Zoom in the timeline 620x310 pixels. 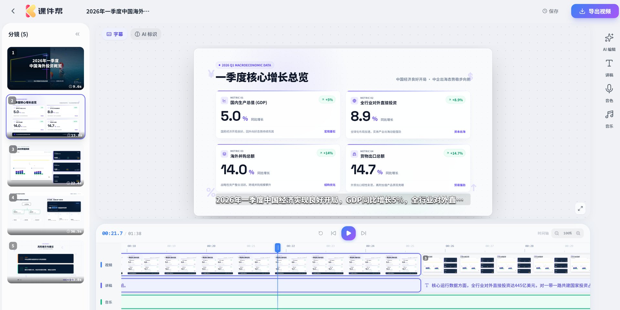pyautogui.click(x=578, y=233)
